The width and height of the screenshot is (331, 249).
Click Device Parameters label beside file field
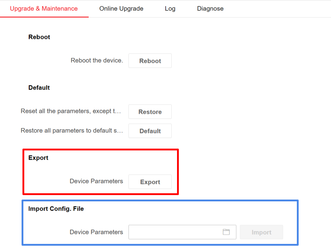click(x=96, y=232)
